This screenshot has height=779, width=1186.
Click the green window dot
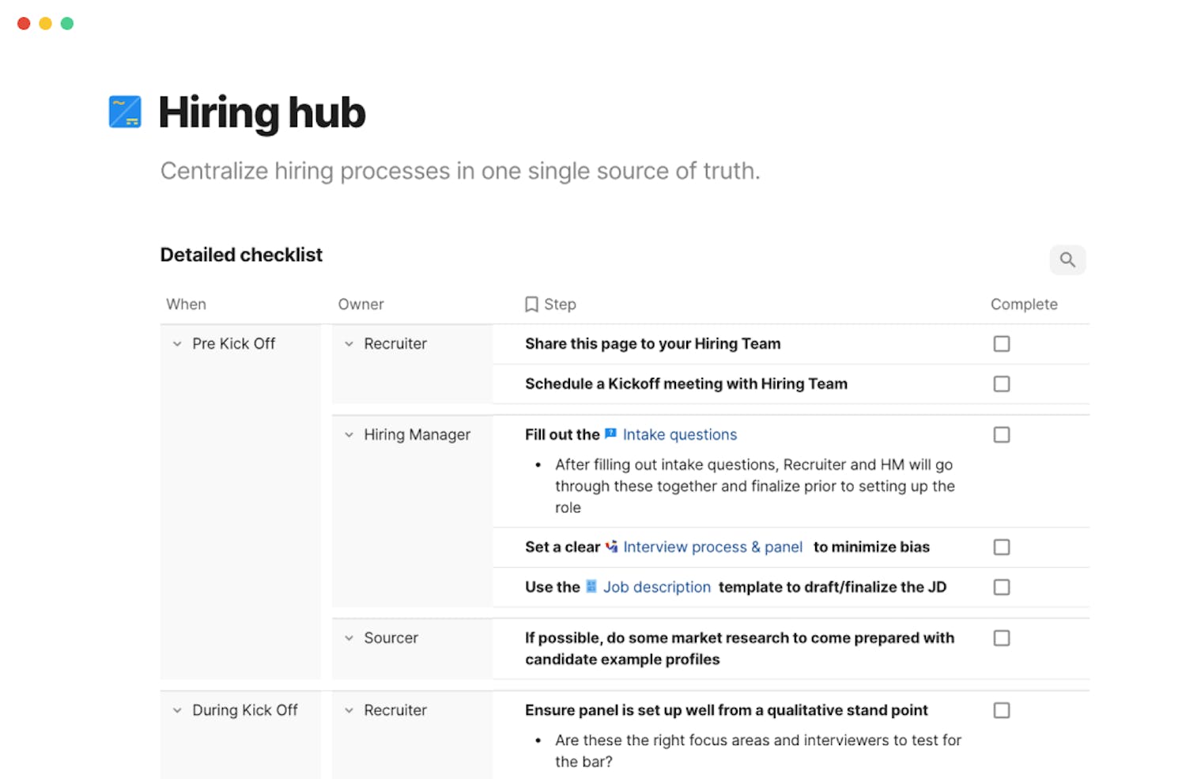[67, 24]
